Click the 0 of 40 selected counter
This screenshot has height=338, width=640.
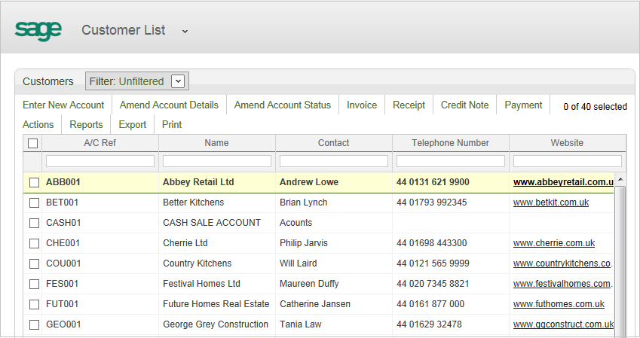(595, 107)
